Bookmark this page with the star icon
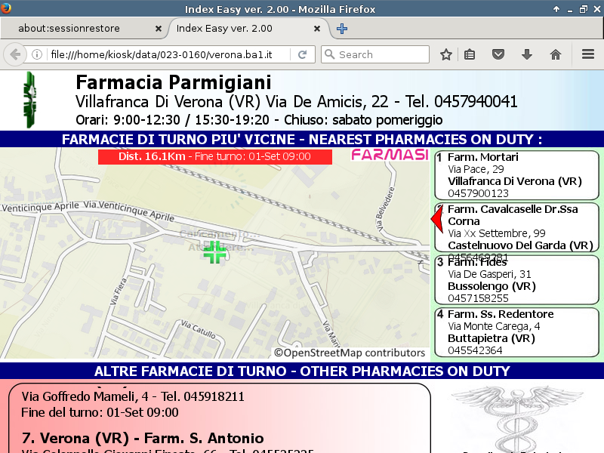The image size is (604, 453). 446,54
